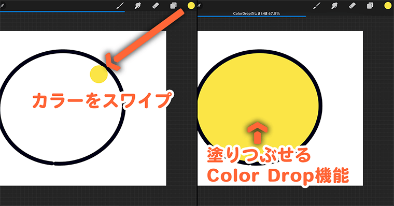This screenshot has width=394, height=206.
Task: Select the Smudge tool in right screenshot
Action: point(334,6)
